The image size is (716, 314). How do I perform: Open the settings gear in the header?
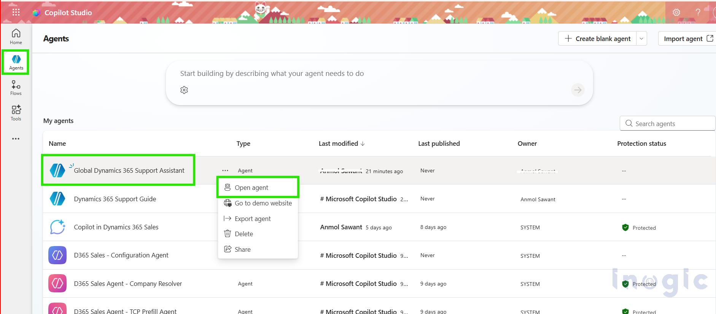pyautogui.click(x=676, y=12)
